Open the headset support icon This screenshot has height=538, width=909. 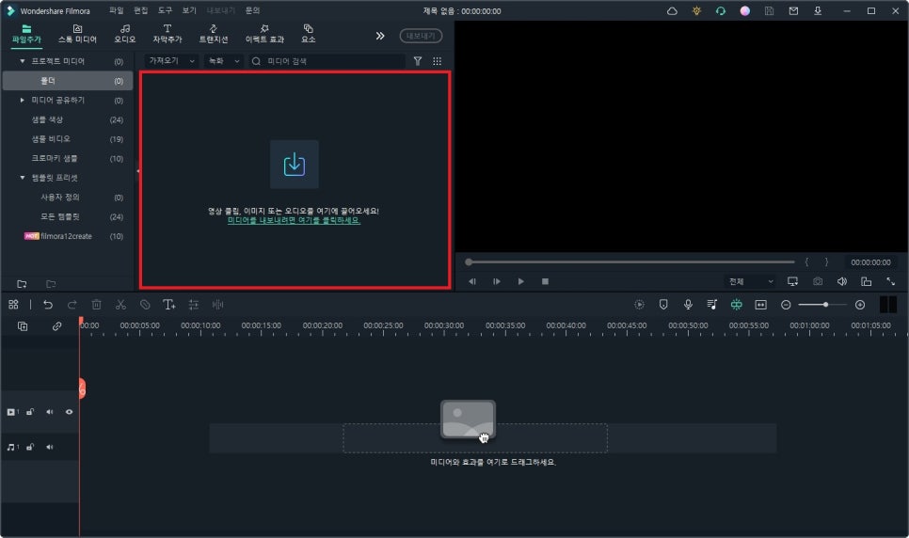point(721,10)
